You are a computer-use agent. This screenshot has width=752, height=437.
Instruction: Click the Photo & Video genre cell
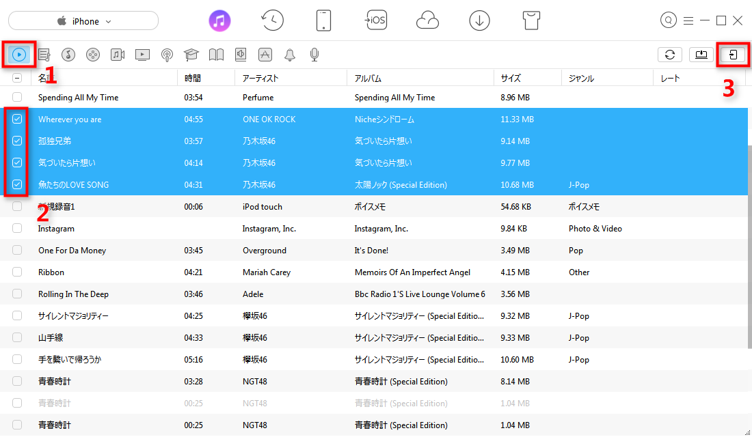[x=595, y=229]
